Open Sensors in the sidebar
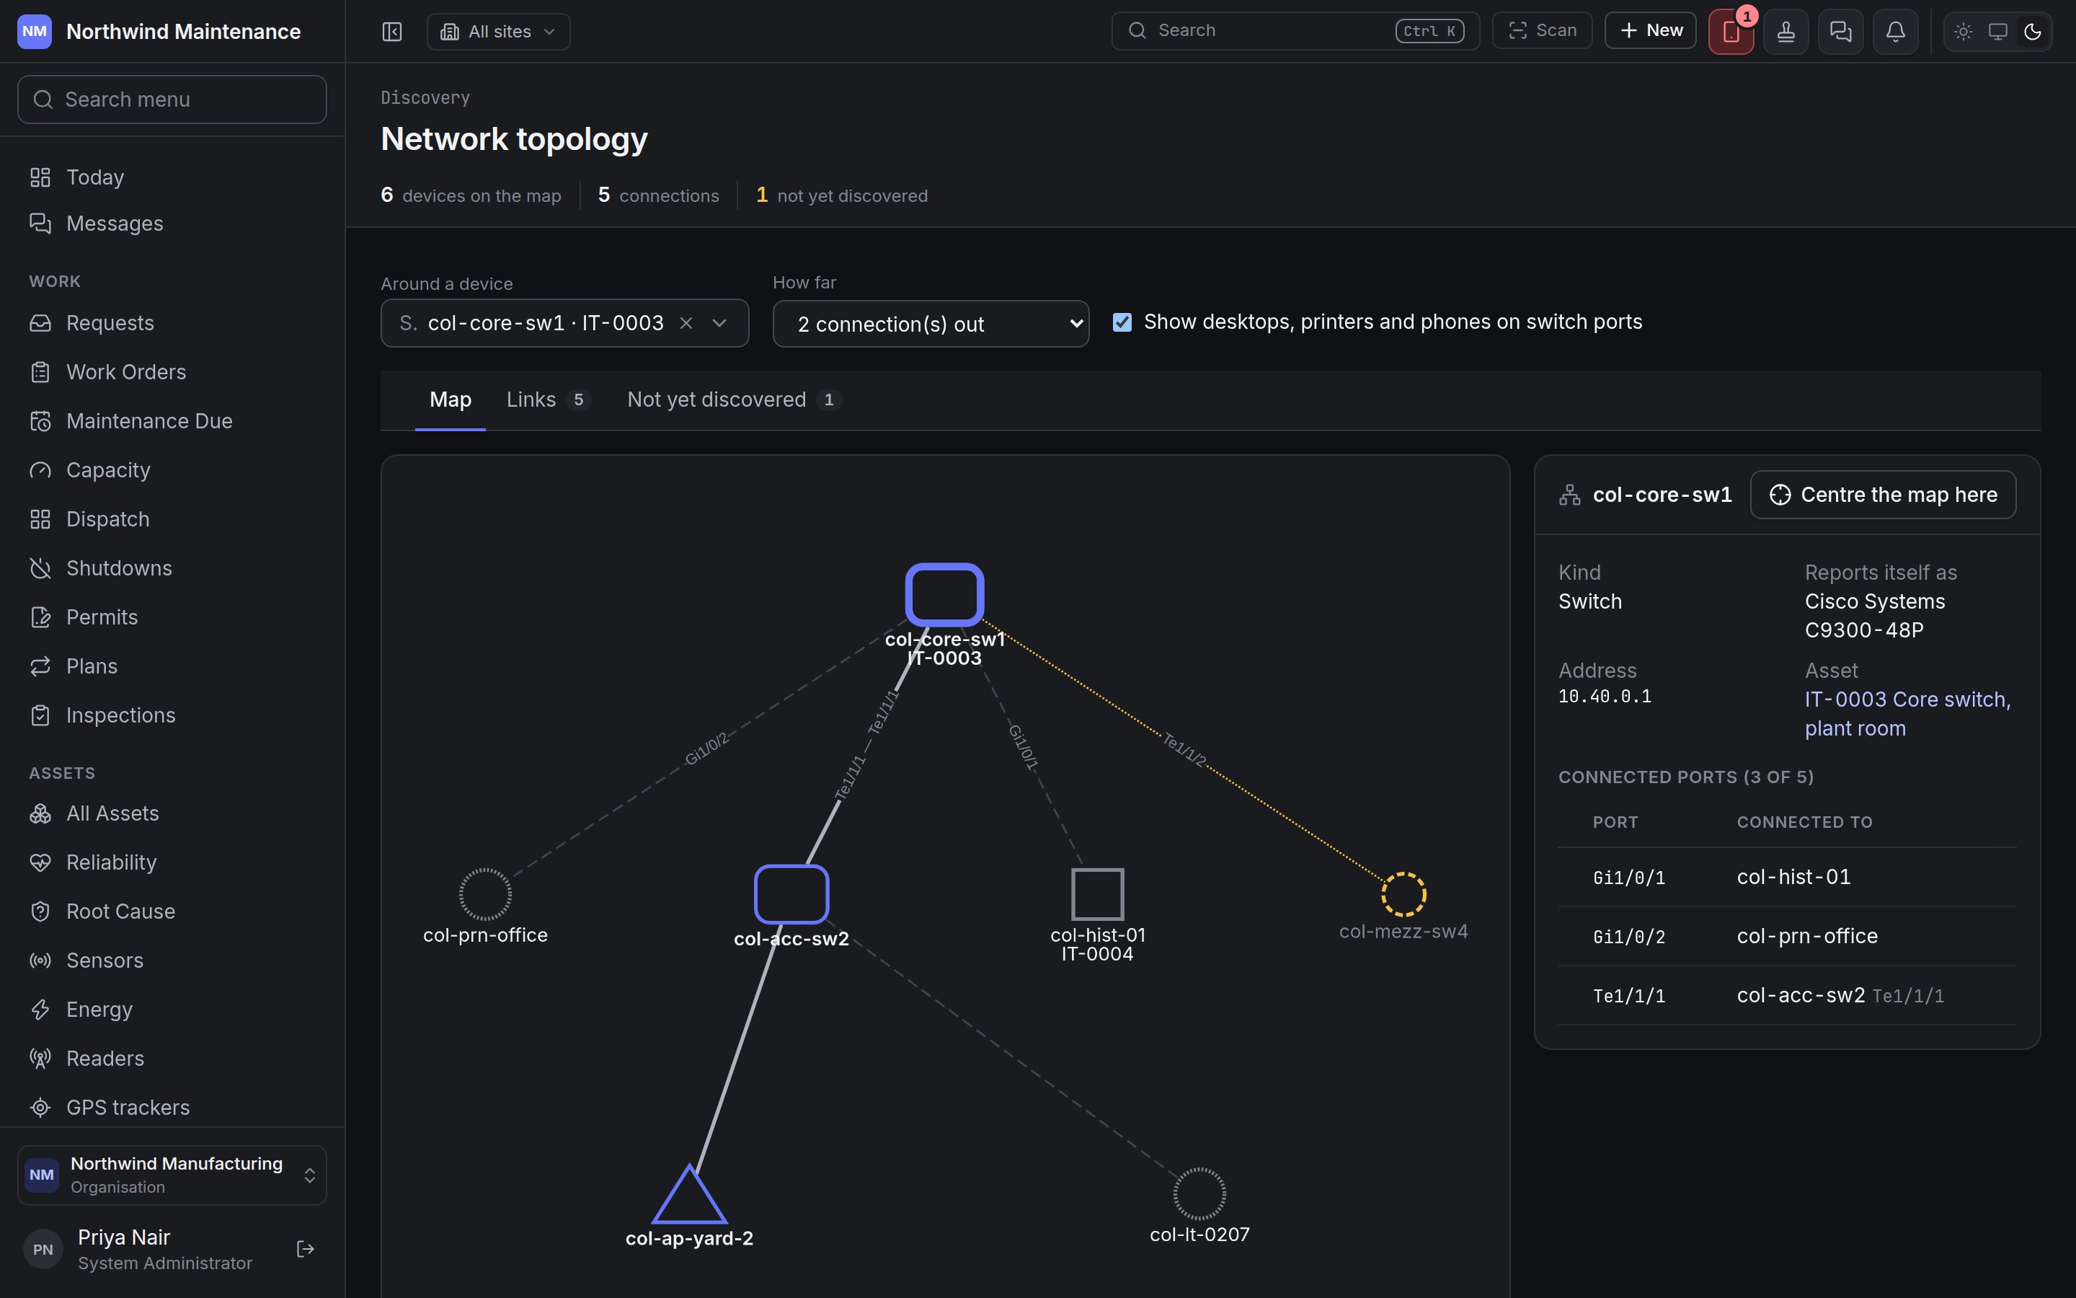The height and width of the screenshot is (1298, 2076). click(x=172, y=961)
